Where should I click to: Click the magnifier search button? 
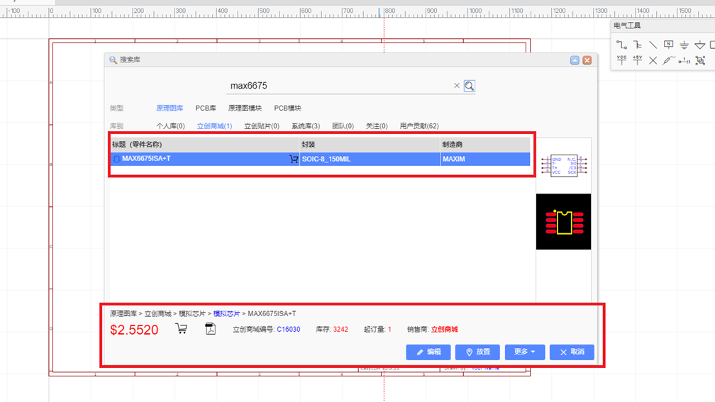470,86
